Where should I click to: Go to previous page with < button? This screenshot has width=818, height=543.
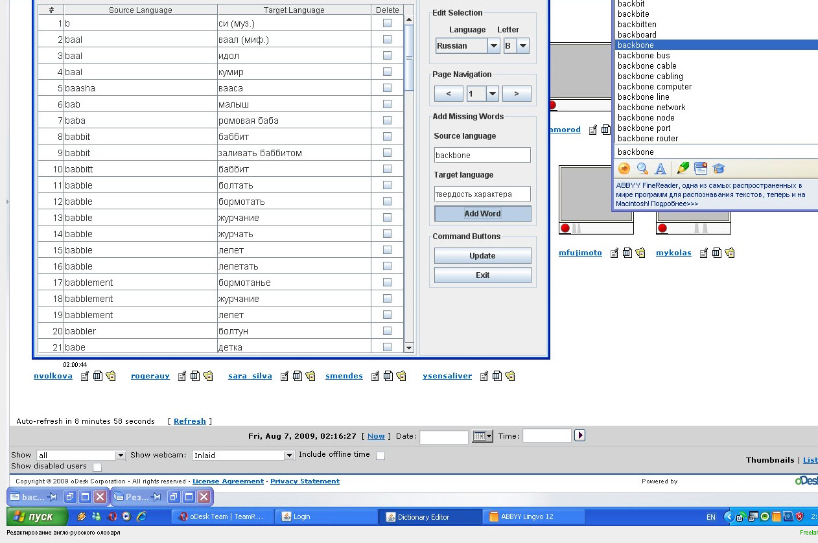coord(449,94)
